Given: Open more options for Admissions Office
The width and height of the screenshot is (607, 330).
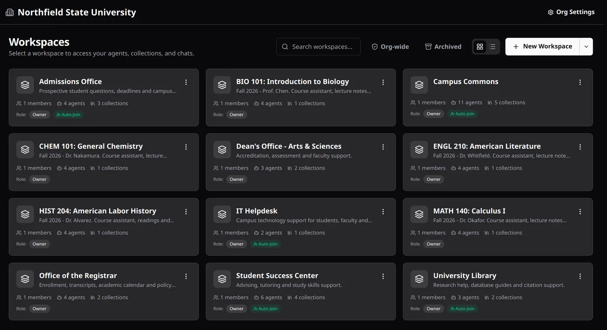Looking at the screenshot, I should pos(186,82).
